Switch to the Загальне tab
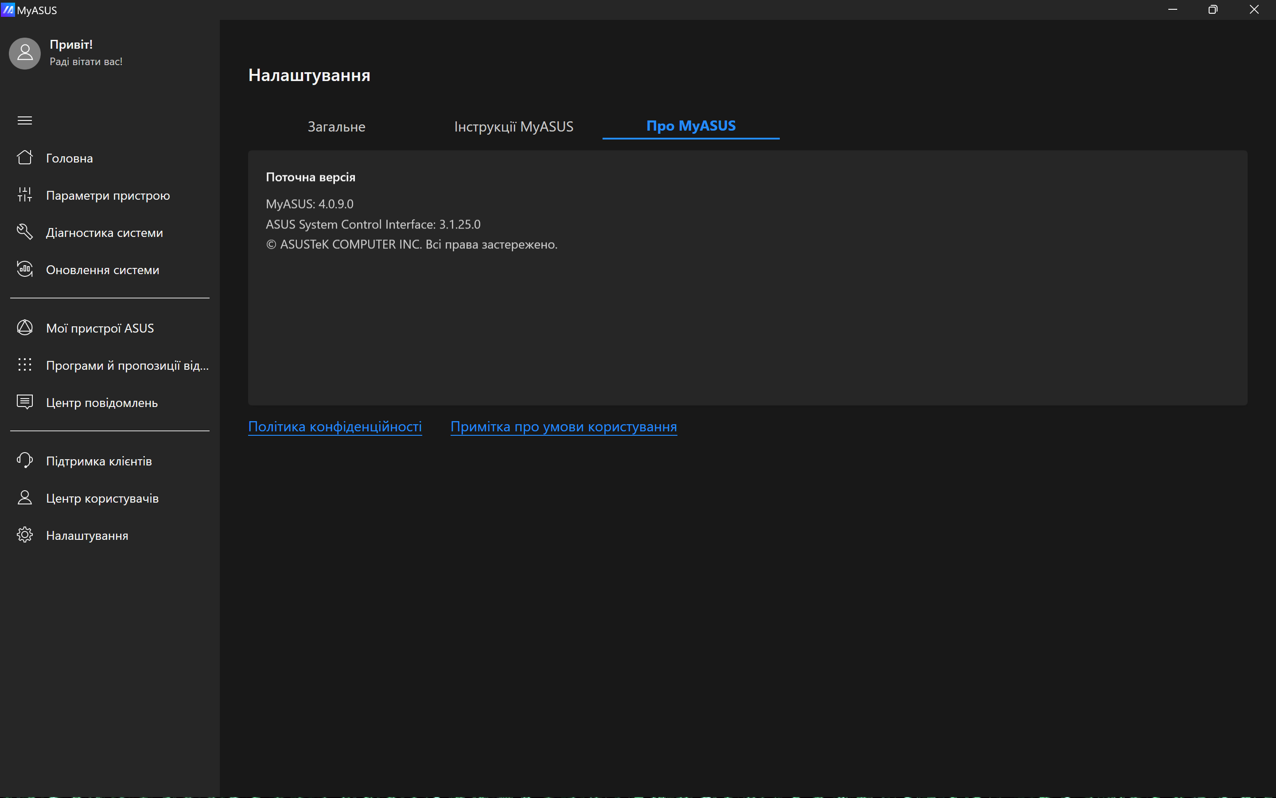1276x798 pixels. click(336, 127)
